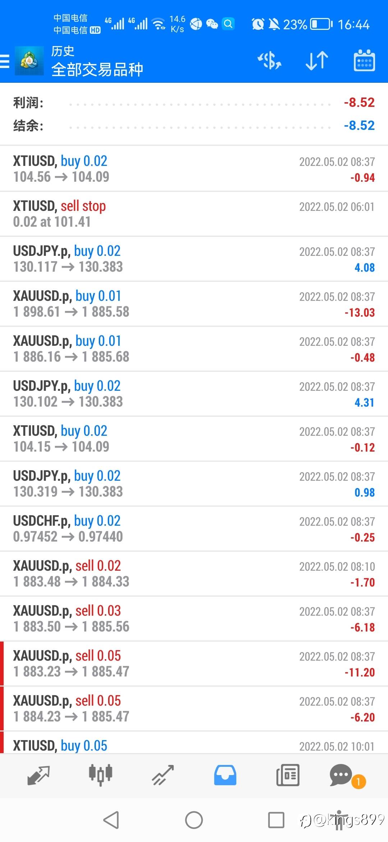Tap the XAUUSD.p sell 0.03 trade
Viewport: 388px width, 842px height.
point(194,619)
